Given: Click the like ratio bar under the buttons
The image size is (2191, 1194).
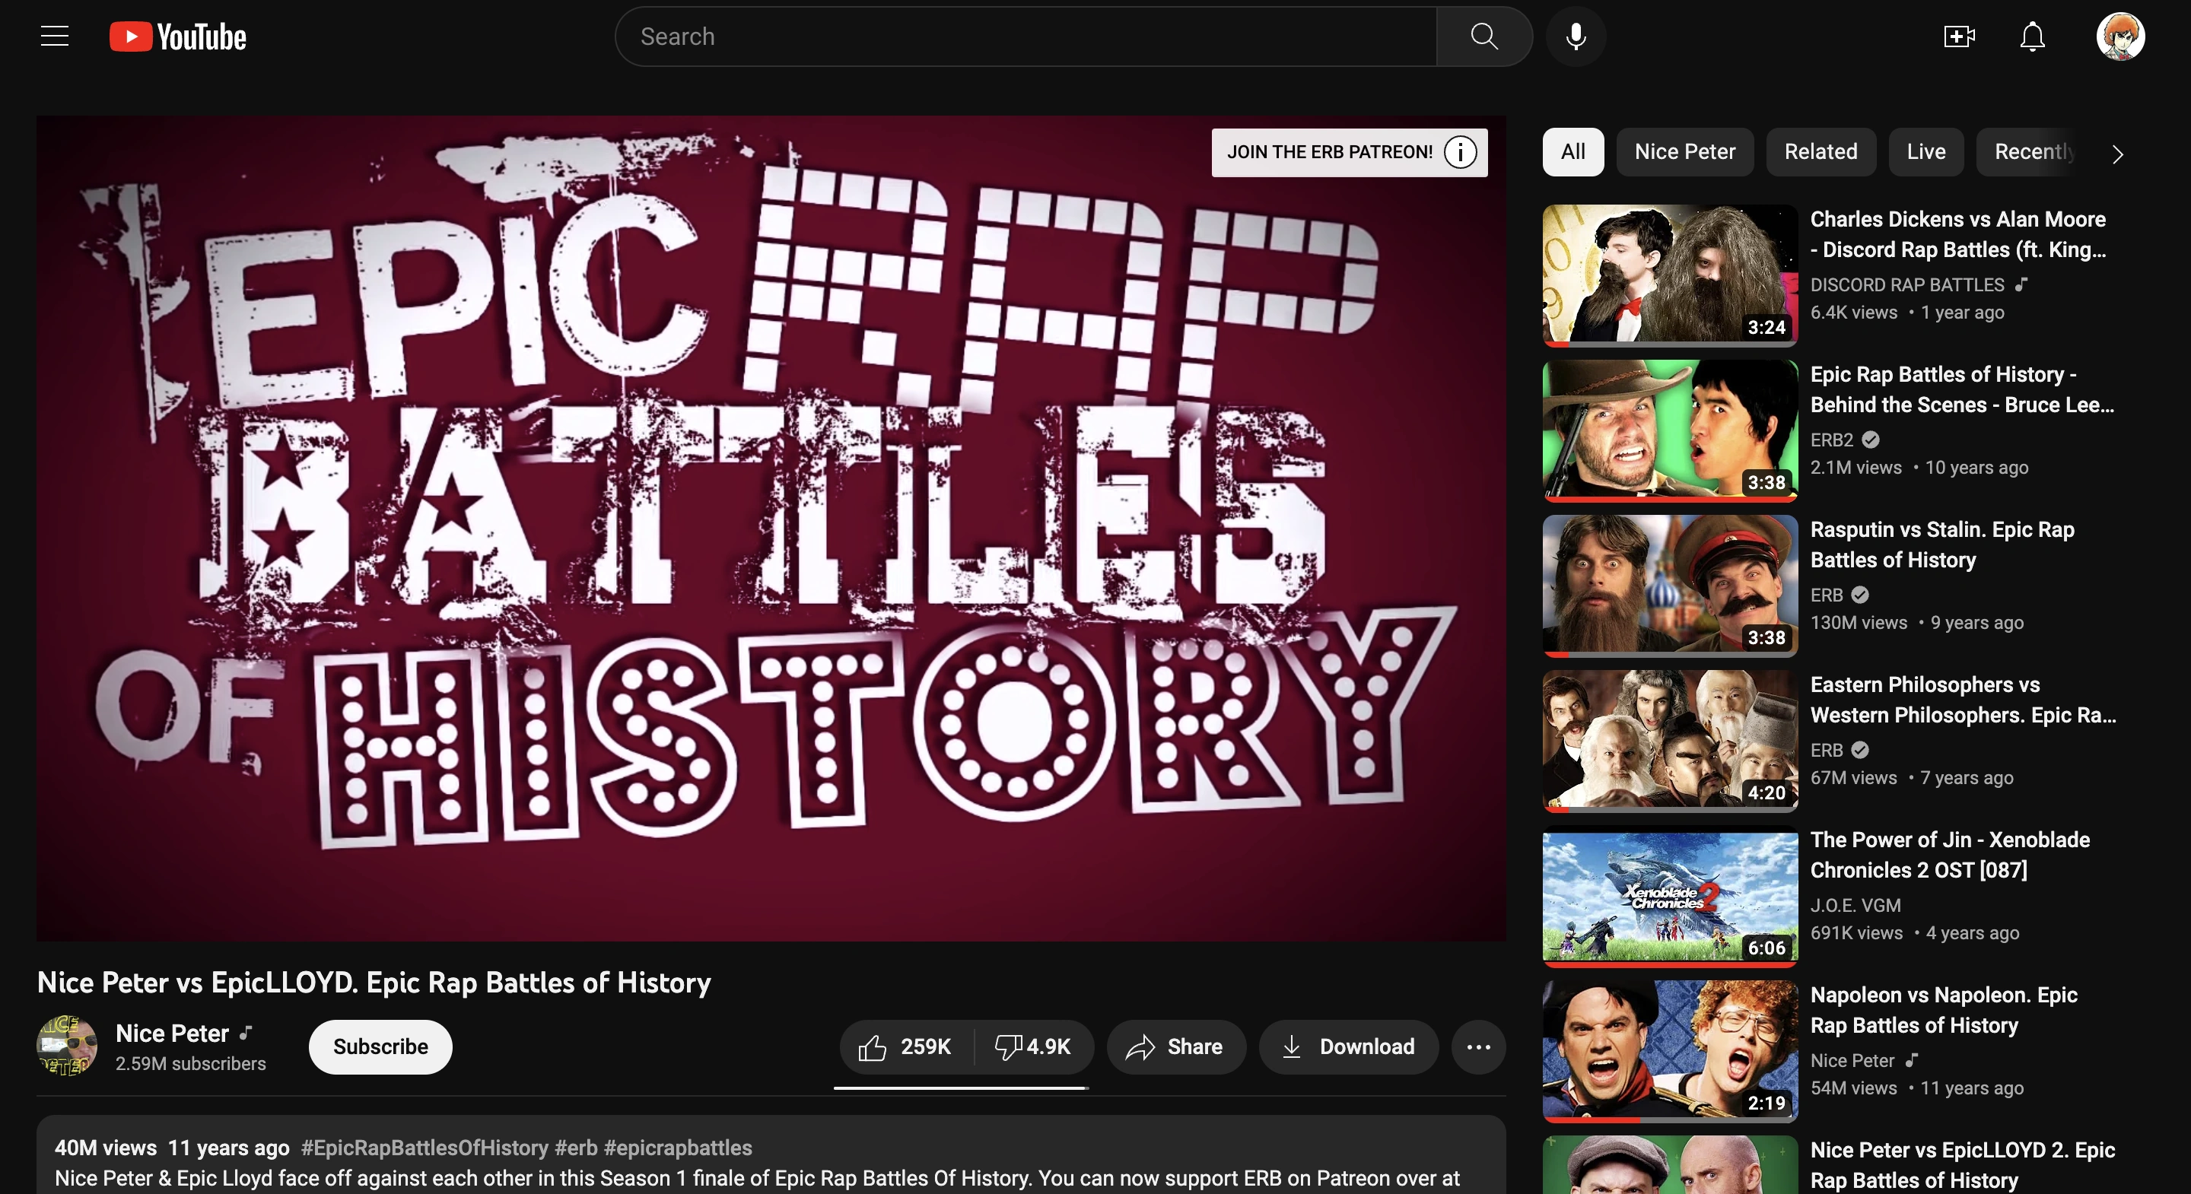Looking at the screenshot, I should (x=960, y=1088).
